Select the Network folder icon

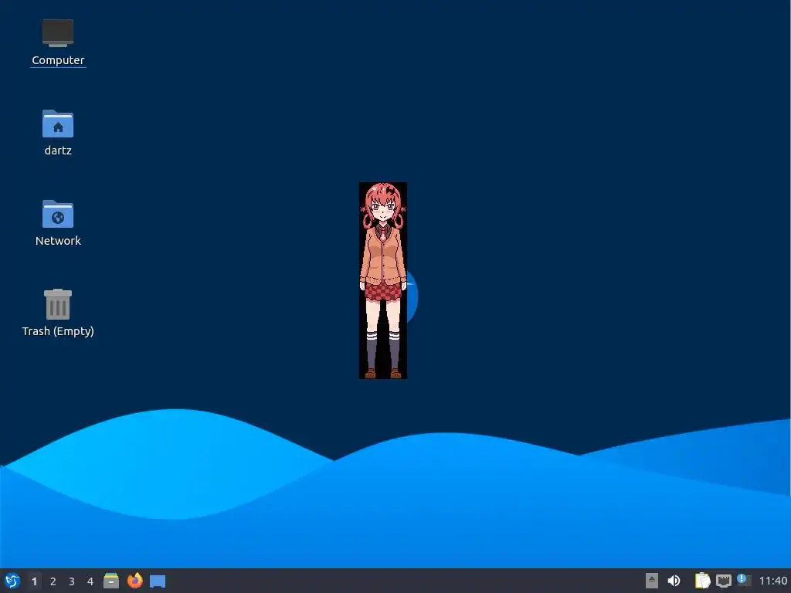pos(57,214)
